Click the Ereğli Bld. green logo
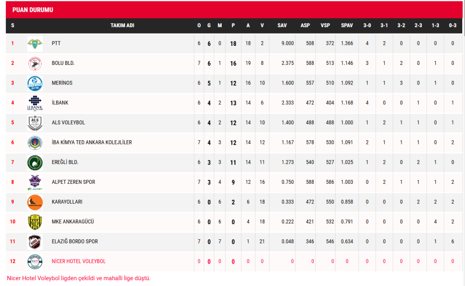 pyautogui.click(x=35, y=163)
